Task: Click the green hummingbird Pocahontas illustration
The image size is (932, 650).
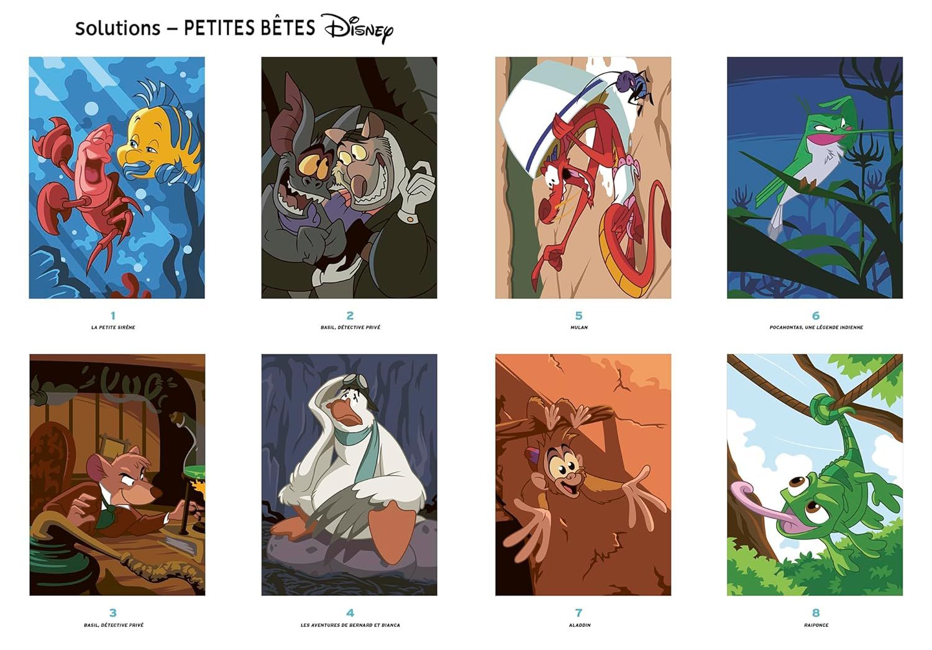Action: [x=815, y=178]
